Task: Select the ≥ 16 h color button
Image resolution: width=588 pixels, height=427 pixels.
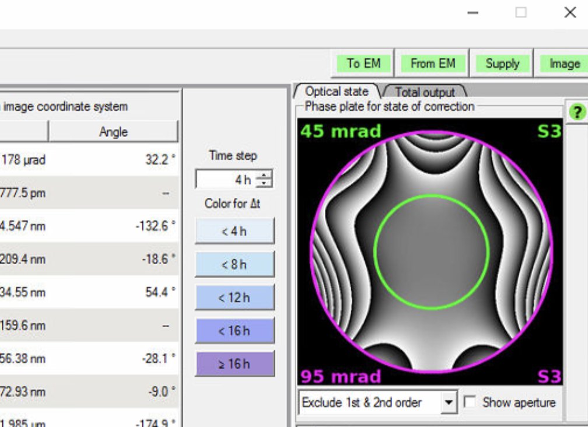Action: 235,363
